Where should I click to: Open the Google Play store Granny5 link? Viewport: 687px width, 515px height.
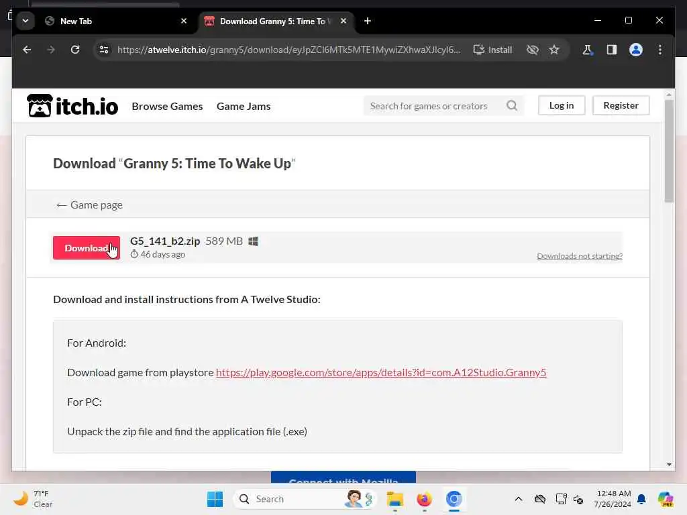[381, 373]
